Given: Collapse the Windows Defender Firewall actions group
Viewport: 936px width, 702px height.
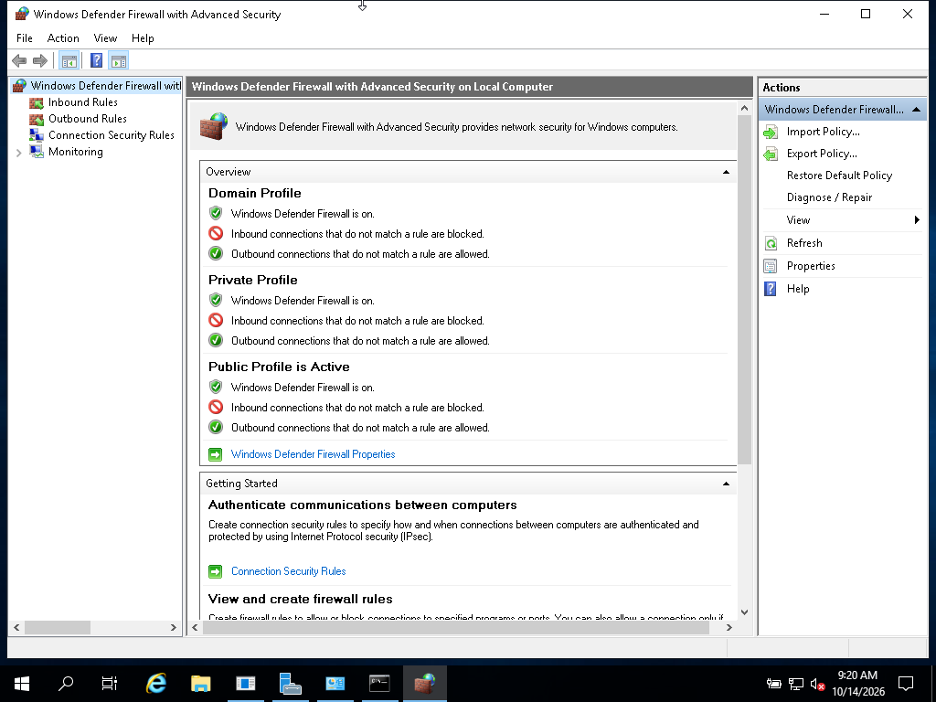Looking at the screenshot, I should click(916, 110).
